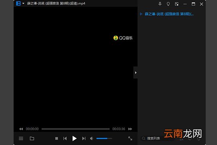Expand the dropdown arrow beside the logo
The height and width of the screenshot is (145, 217).
[x=23, y=3]
